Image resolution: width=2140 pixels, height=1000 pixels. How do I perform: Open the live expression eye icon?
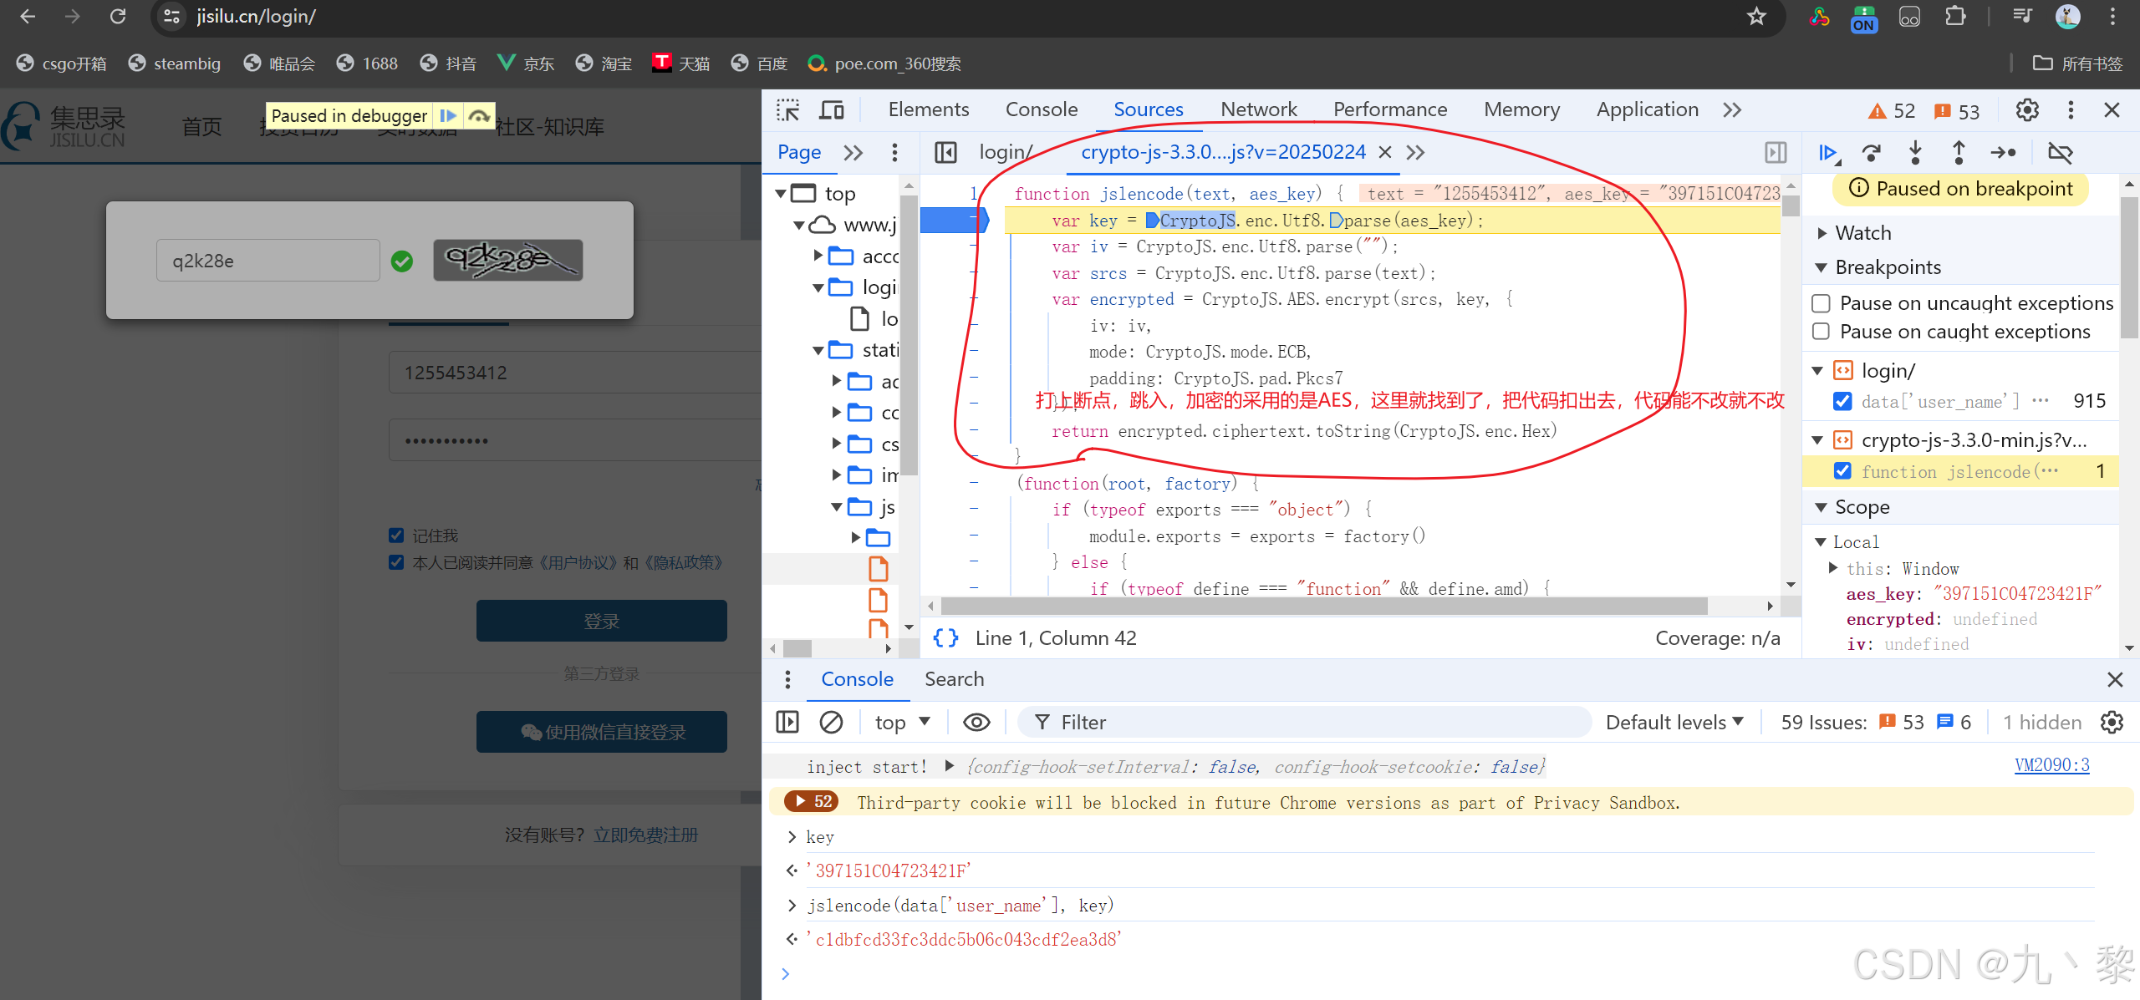(976, 723)
